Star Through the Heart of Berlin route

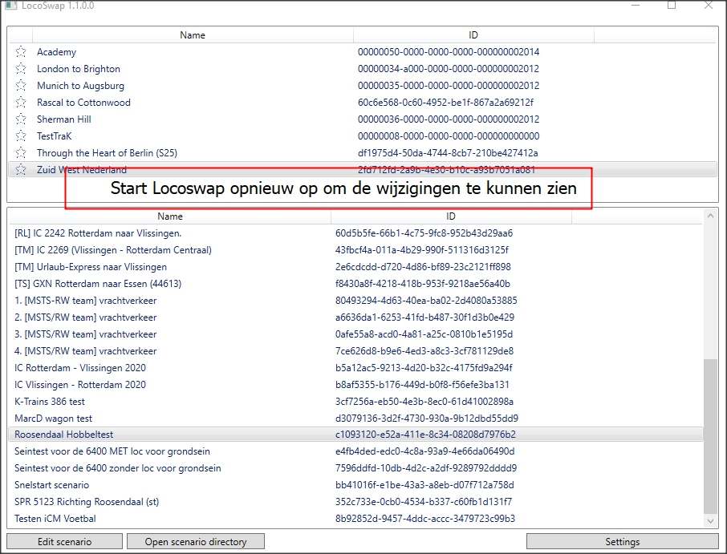(21, 153)
